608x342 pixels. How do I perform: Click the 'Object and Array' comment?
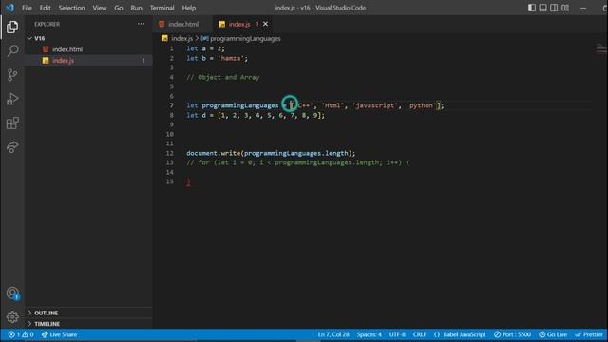point(223,77)
